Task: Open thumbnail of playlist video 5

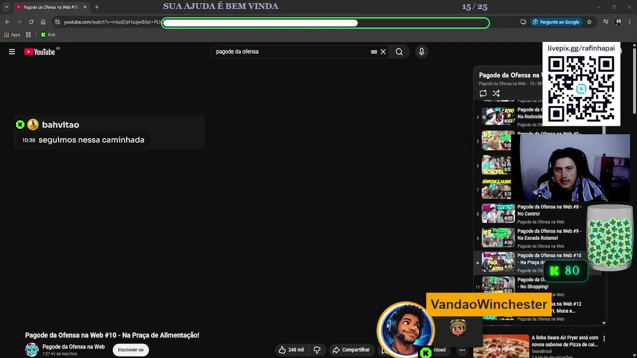Action: click(496, 141)
